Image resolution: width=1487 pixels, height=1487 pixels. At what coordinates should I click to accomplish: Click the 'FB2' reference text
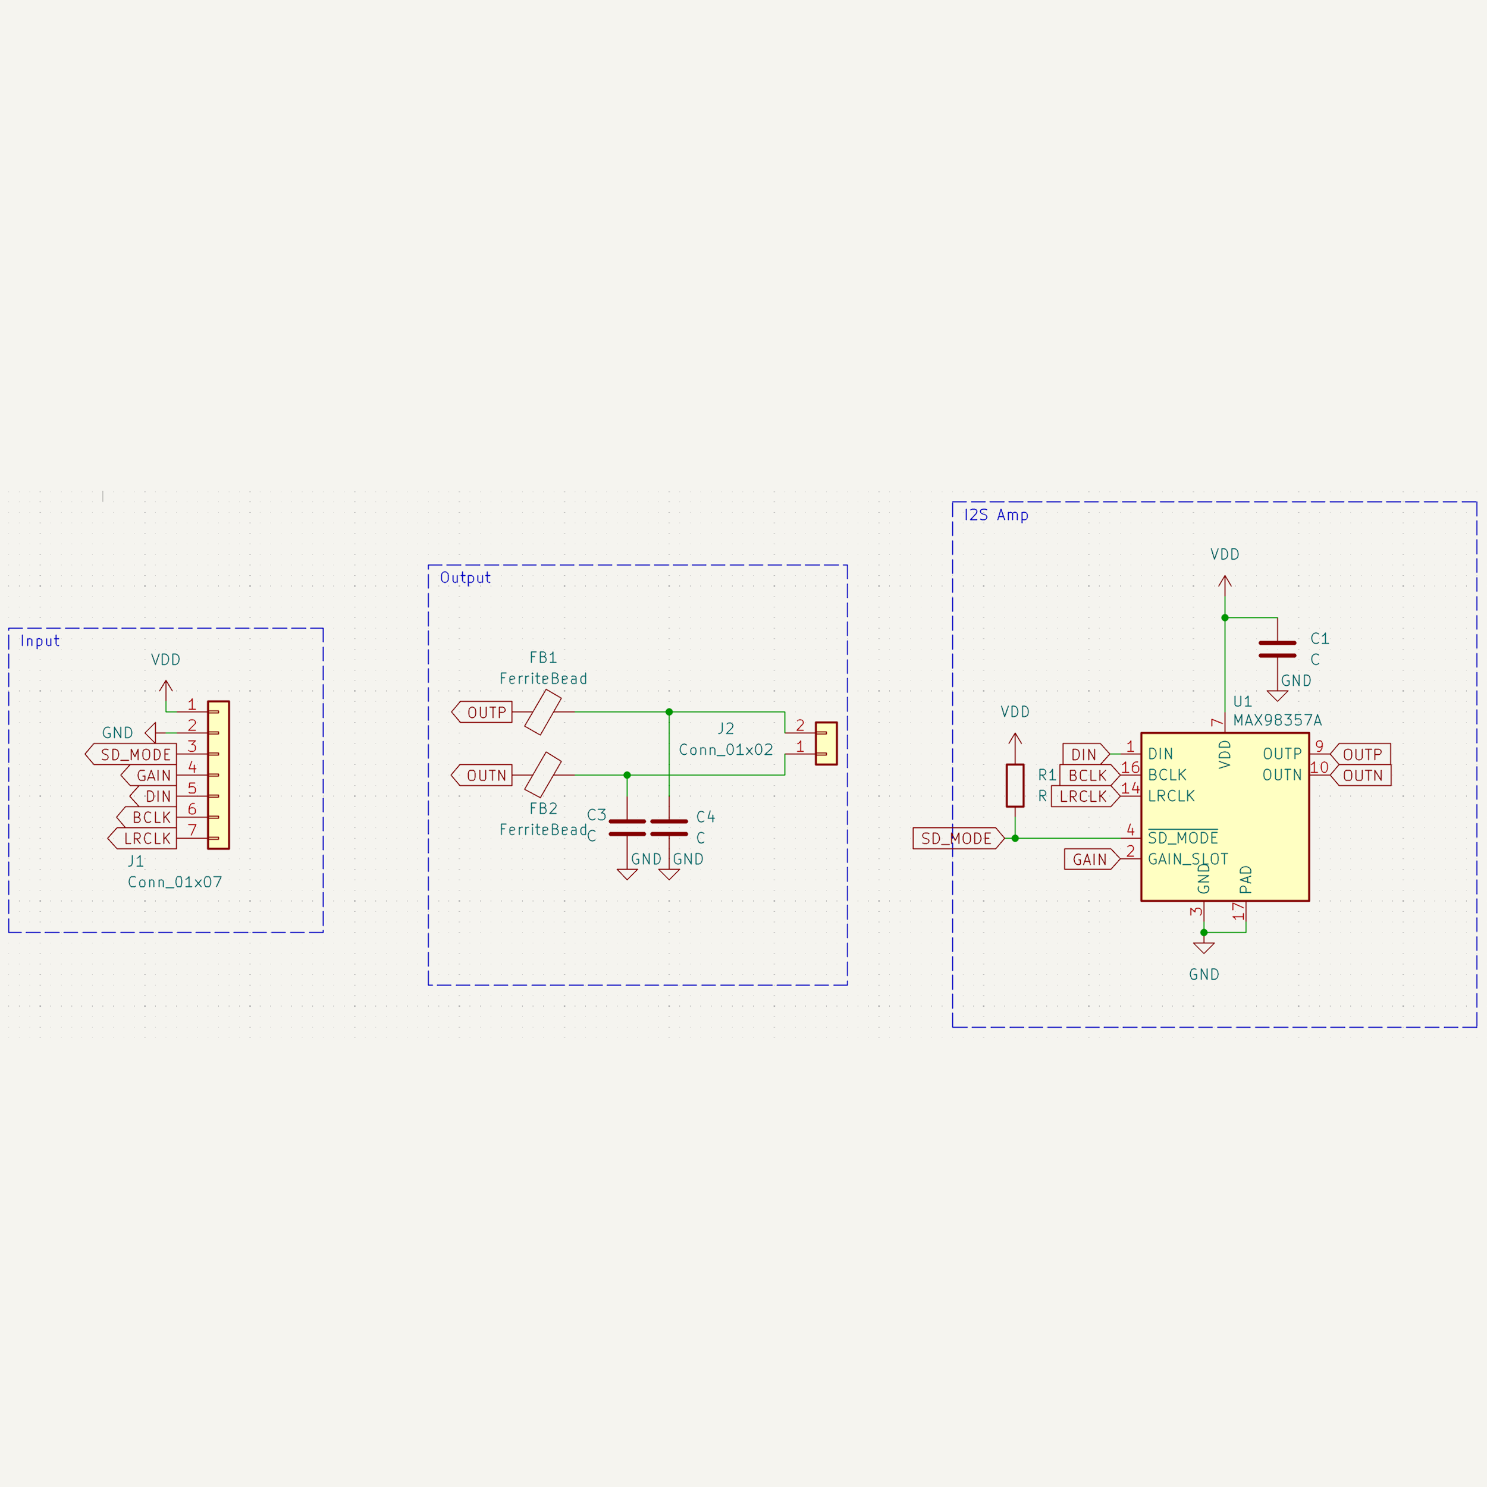click(542, 808)
